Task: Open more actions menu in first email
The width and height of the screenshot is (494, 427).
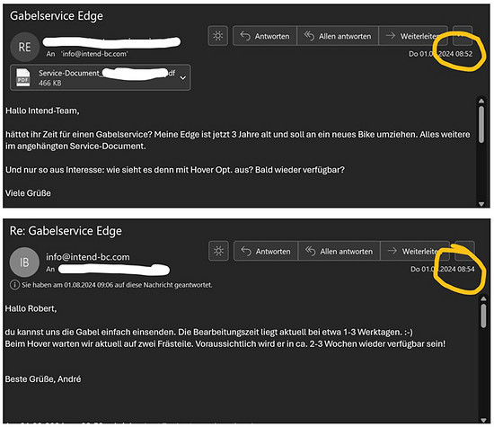Action: (x=463, y=36)
